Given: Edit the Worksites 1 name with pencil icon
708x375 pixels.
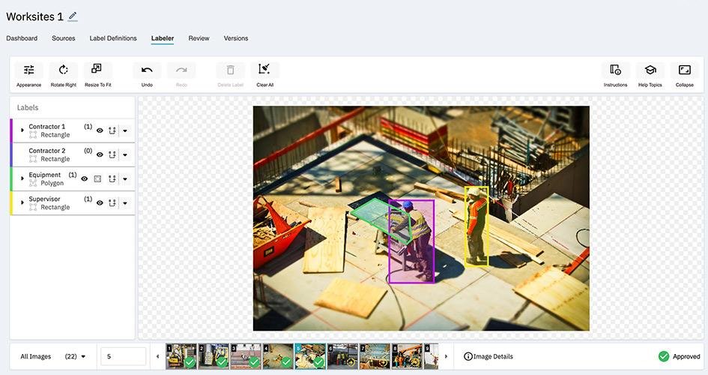Looking at the screenshot, I should 73,16.
